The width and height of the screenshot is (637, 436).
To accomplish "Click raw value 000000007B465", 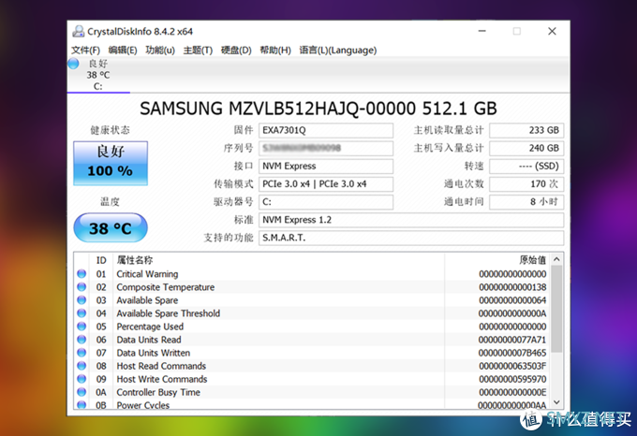I will tap(512, 353).
